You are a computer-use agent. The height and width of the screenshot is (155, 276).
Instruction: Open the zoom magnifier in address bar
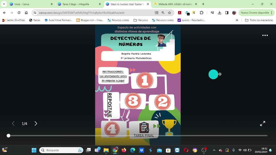(163, 13)
